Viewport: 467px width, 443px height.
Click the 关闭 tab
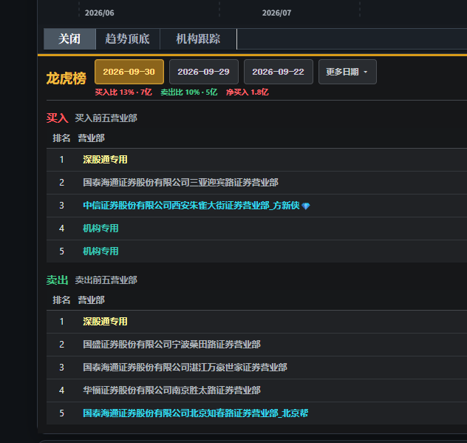click(x=69, y=39)
